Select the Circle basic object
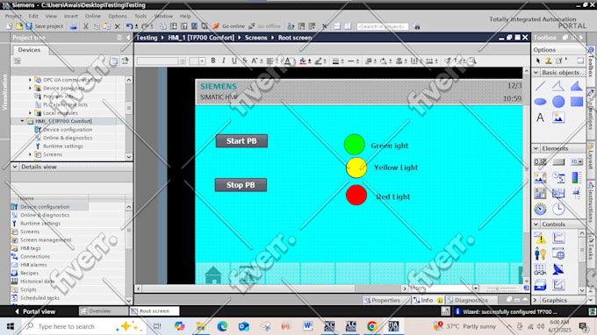This screenshot has height=335, width=597. pos(558,102)
